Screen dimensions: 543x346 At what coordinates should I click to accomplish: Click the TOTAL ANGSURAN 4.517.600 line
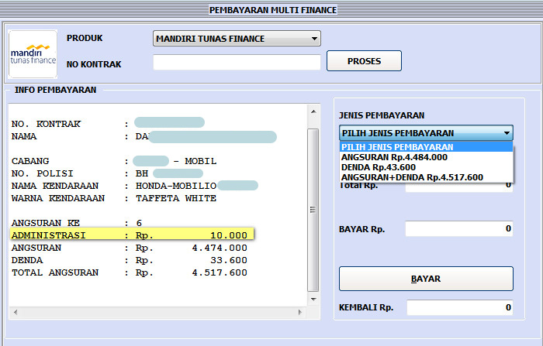130,272
